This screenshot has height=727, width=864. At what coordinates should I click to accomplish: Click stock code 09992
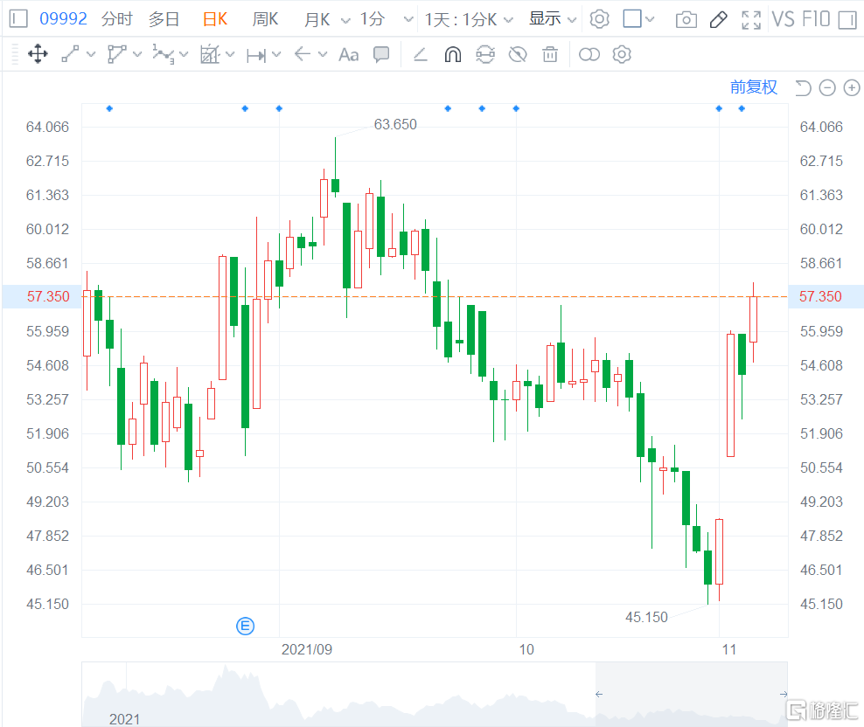63,19
